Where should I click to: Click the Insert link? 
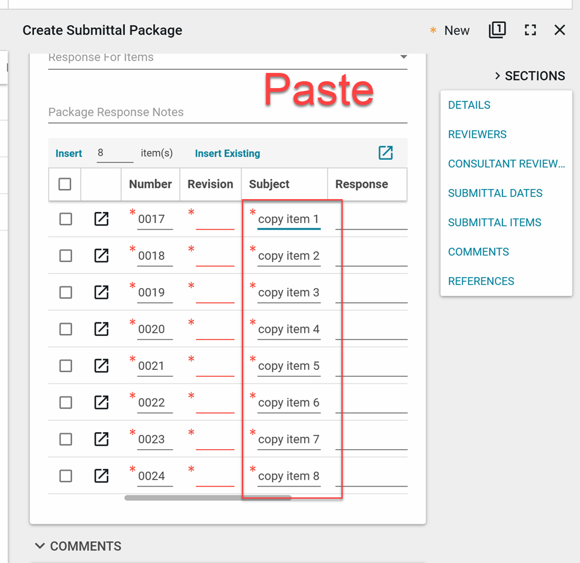[x=69, y=153]
